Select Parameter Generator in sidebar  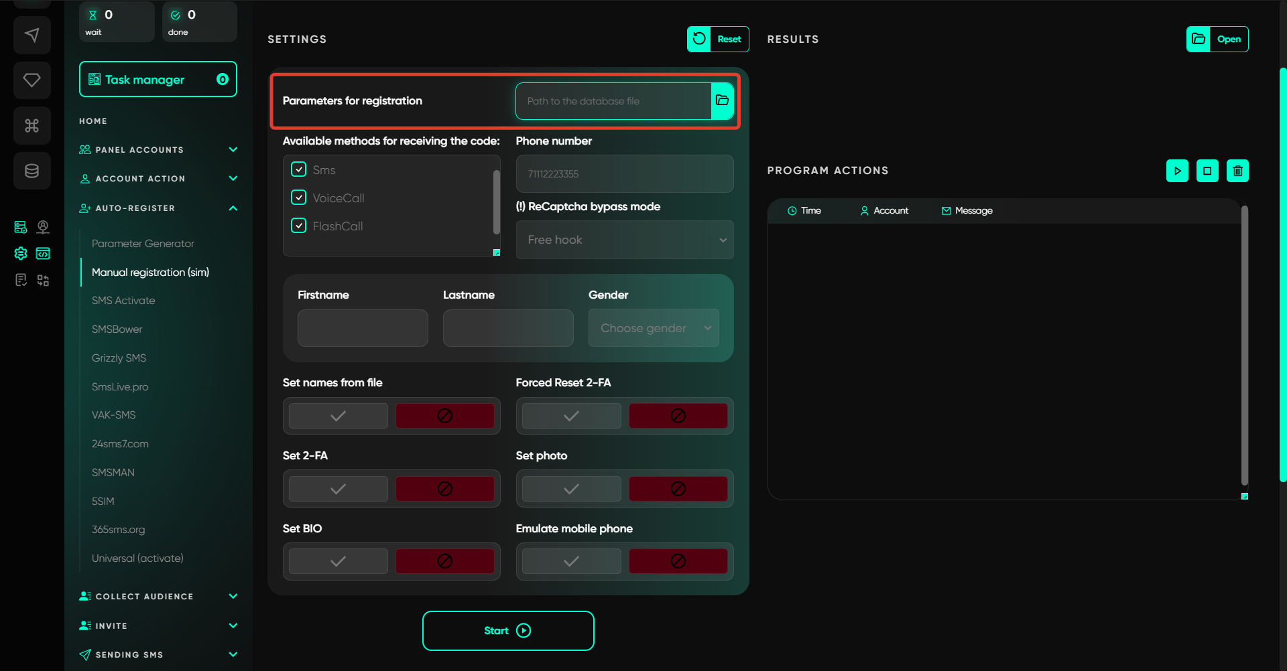click(x=143, y=244)
